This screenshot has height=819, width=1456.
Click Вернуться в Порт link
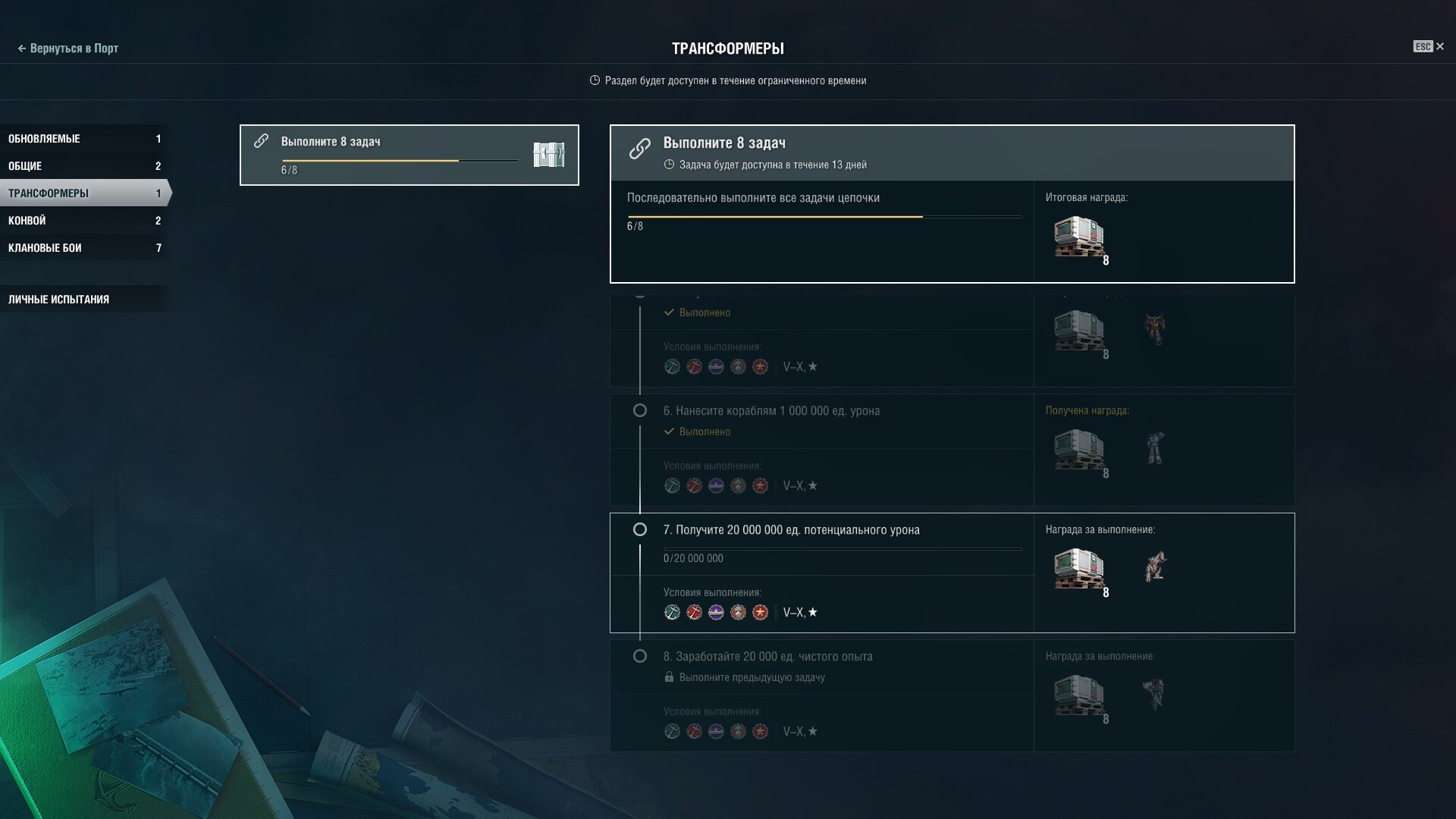pos(67,49)
